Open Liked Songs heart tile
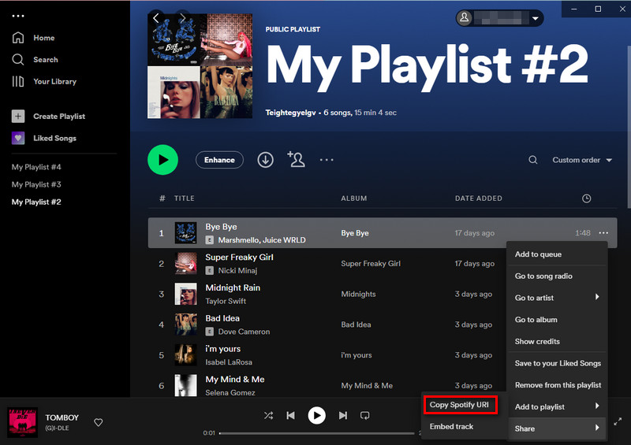 point(17,138)
